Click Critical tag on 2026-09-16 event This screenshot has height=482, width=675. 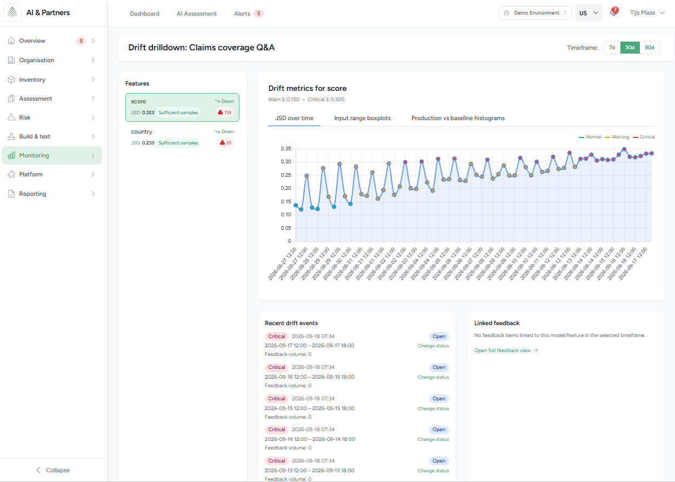(x=276, y=367)
